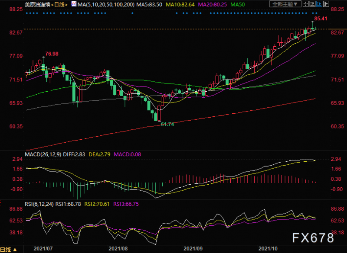This screenshot has width=347, height=253.
Task: Open the 日线 period menu at bottom-left
Action: [9, 250]
